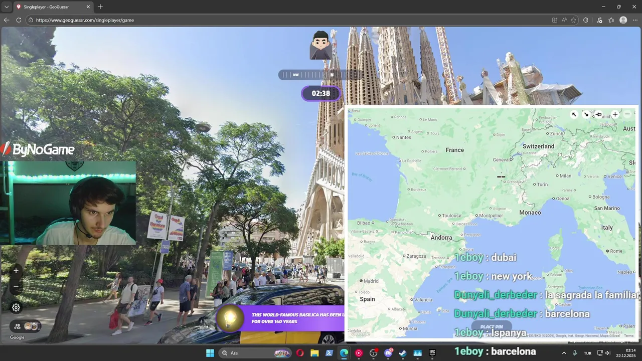The image size is (642, 361).
Task: Show hidden system tray icons
Action: pyautogui.click(x=564, y=353)
